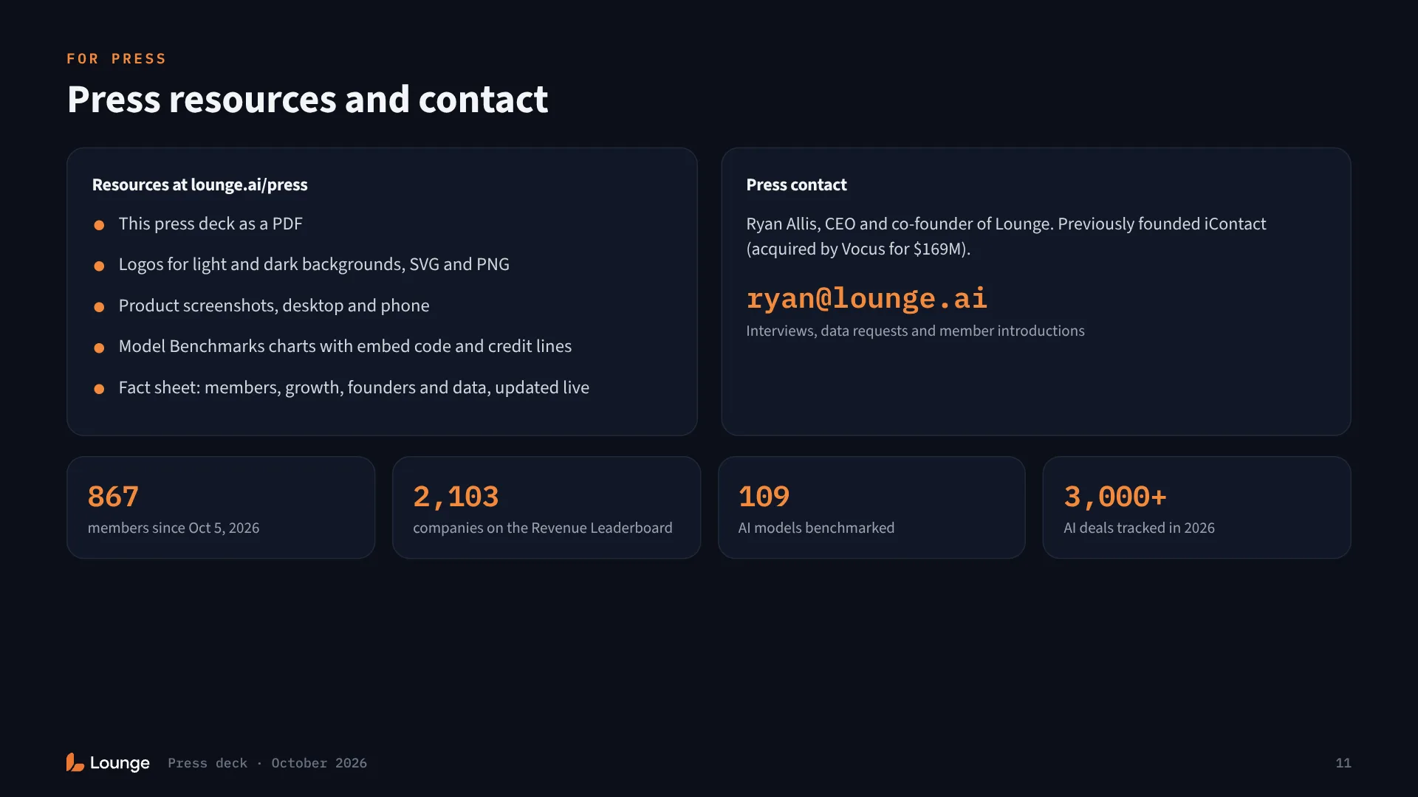Click the Ryan Allis bio paragraph
Image resolution: width=1418 pixels, height=797 pixels.
[1006, 236]
